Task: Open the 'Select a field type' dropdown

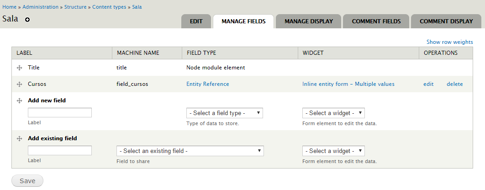Action: pos(224,113)
